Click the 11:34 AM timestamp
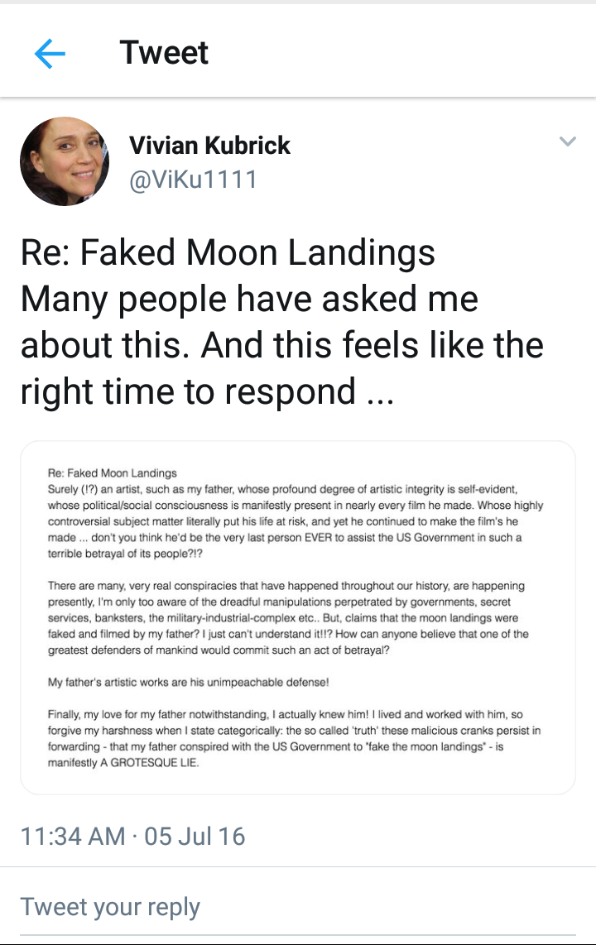Viewport: 596px width, 945px height. coord(72,835)
